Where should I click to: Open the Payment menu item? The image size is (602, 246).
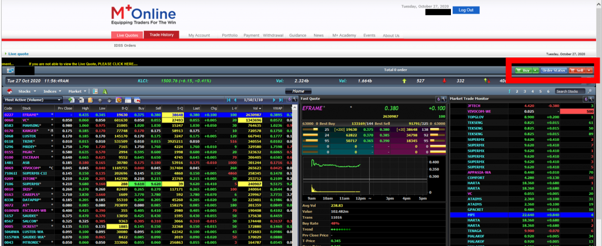tap(252, 35)
